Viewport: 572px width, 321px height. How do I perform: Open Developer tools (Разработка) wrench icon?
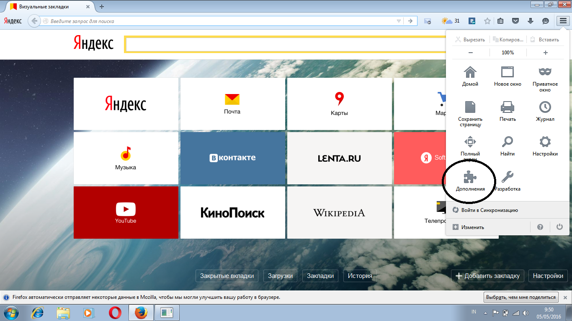click(x=508, y=177)
